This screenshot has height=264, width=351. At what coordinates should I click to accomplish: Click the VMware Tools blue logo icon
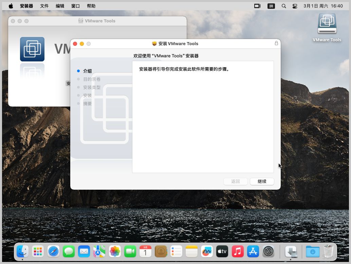tap(32, 49)
